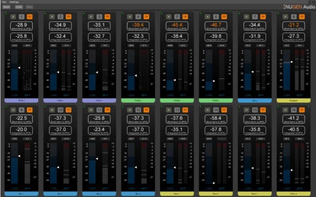
Task: Toggle the TP button on meter 11
Action: [x=108, y=110]
